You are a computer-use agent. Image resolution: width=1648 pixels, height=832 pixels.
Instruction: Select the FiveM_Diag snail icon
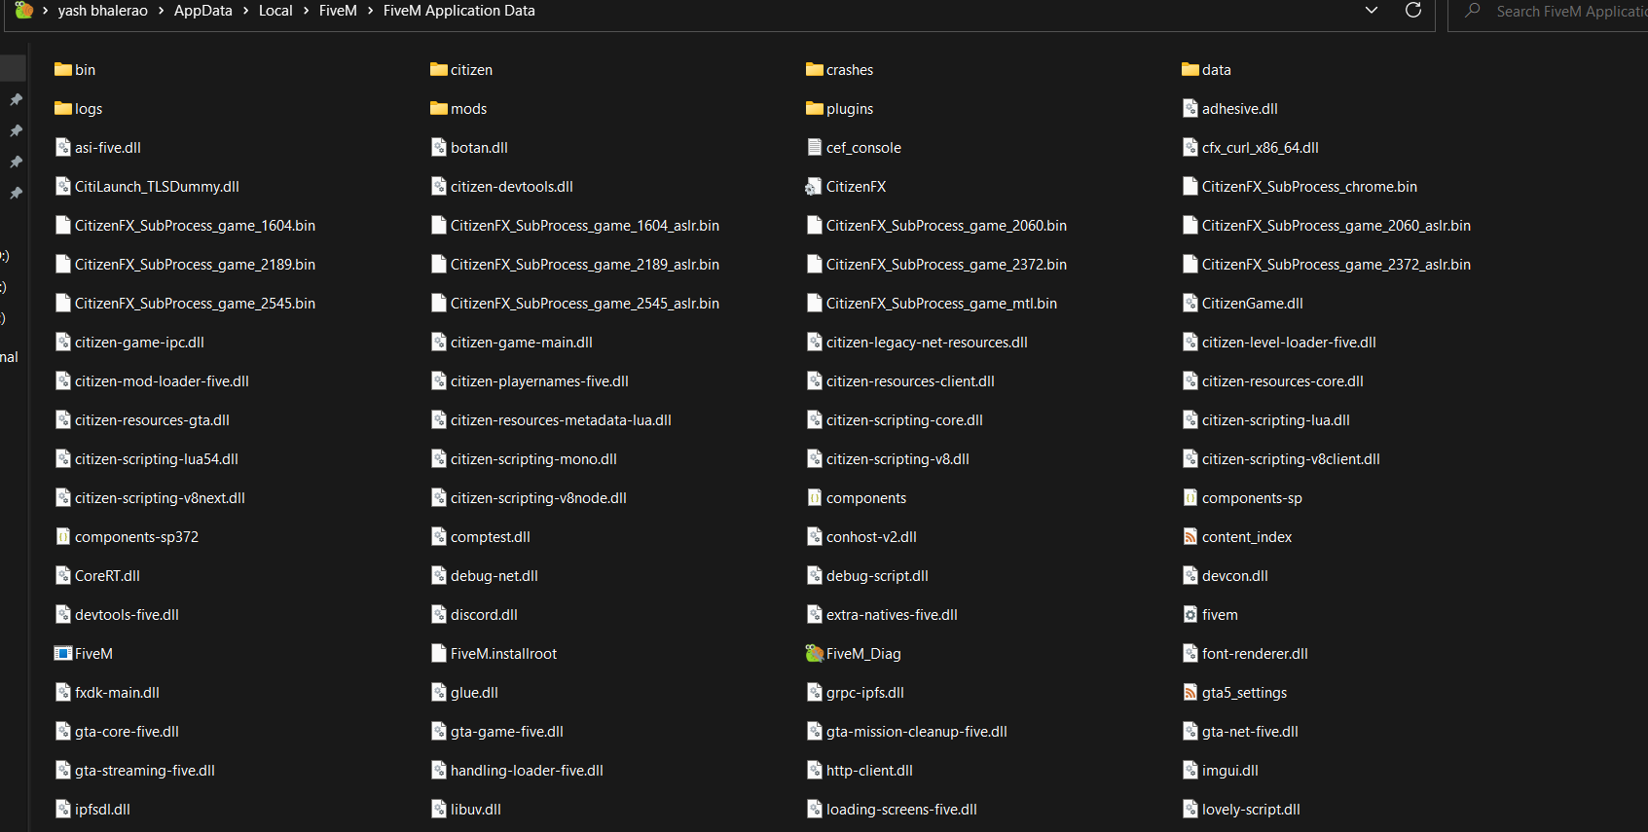point(815,653)
